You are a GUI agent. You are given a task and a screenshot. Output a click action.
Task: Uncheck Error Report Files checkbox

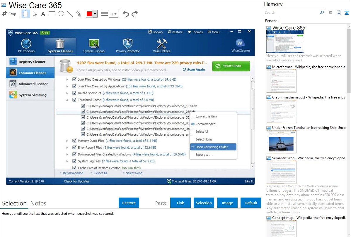pyautogui.click(x=74, y=147)
